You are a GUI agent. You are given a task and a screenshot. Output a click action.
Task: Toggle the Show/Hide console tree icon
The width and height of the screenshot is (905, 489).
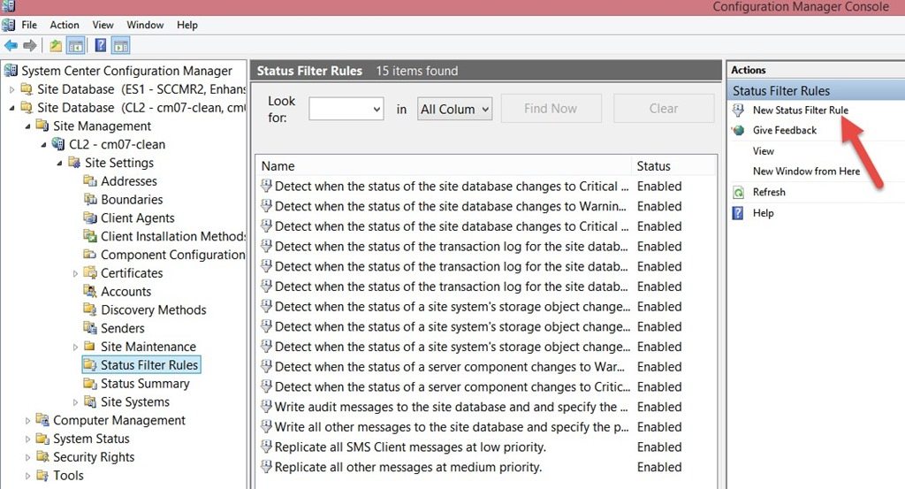[76, 46]
